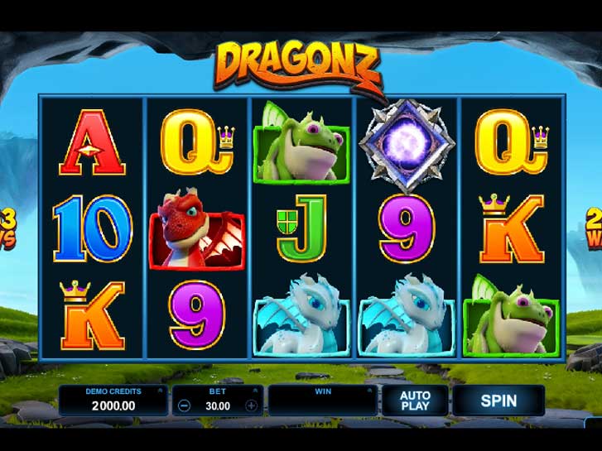Click the green dragon on reel five

(511, 315)
